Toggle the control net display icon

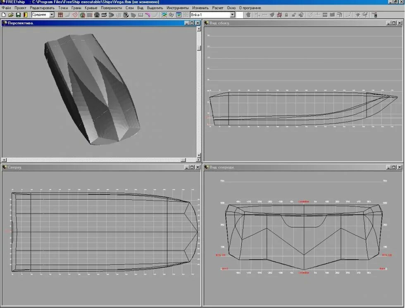click(x=60, y=15)
